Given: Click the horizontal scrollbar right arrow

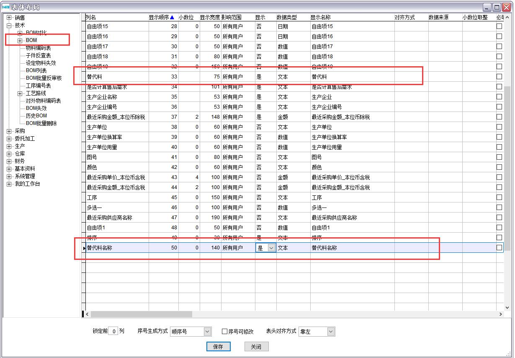Looking at the screenshot, I should [500, 314].
